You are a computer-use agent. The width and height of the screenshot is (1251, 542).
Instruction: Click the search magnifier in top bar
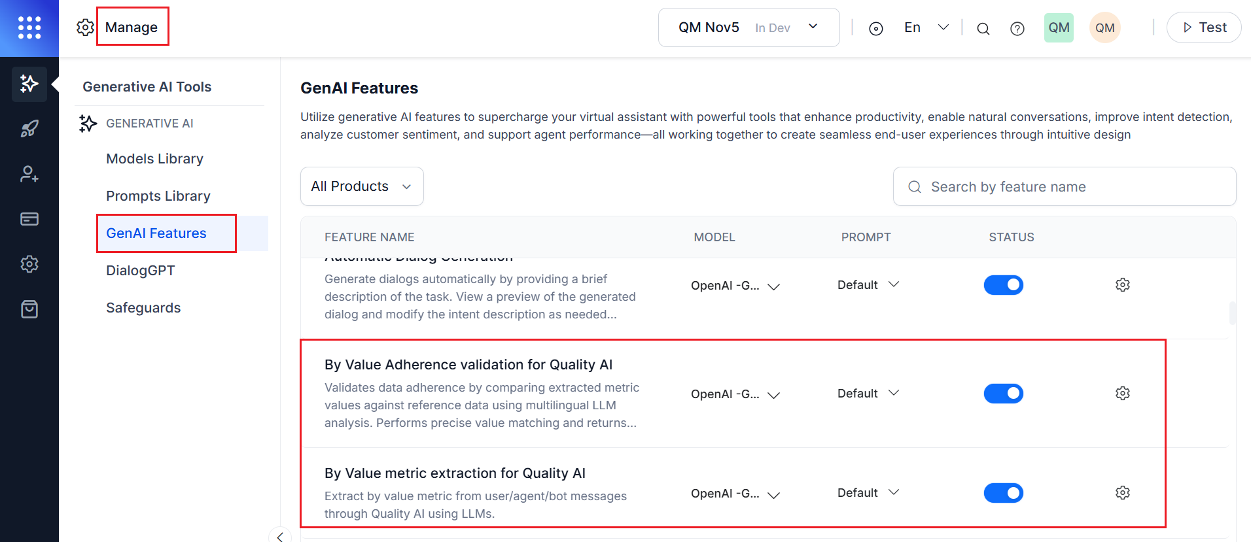(983, 28)
